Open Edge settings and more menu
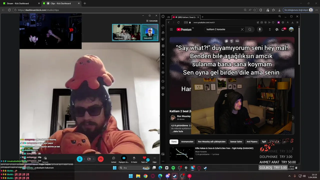Image resolution: width=320 pixels, height=180 pixels. [316, 10]
